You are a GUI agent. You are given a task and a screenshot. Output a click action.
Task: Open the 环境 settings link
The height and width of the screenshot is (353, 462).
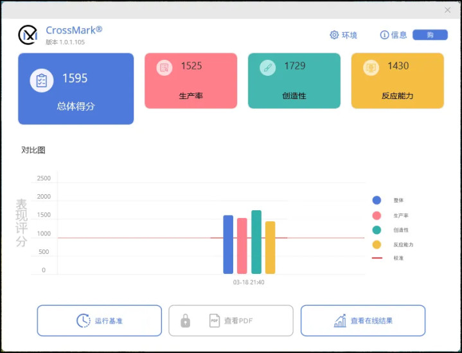point(344,35)
